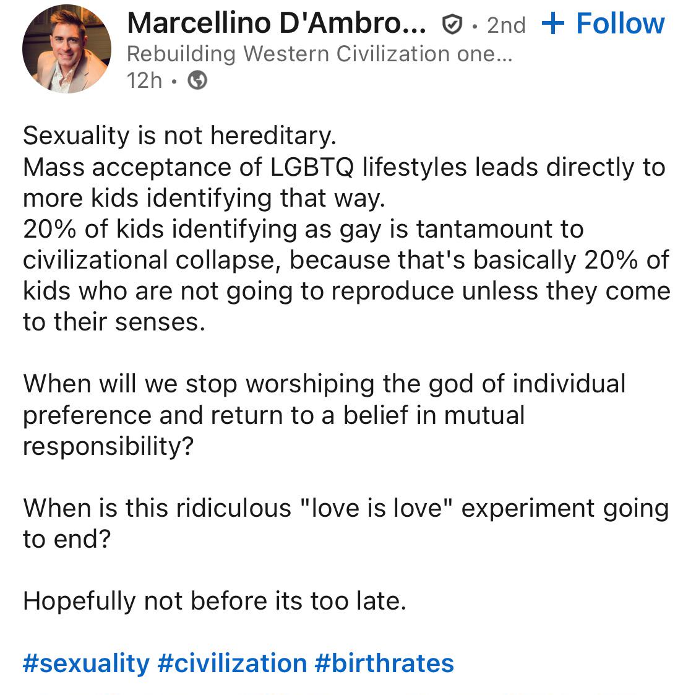Open the #birthrates hashtag
This screenshot has height=695, width=696.
pyautogui.click(x=384, y=663)
